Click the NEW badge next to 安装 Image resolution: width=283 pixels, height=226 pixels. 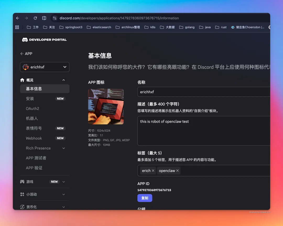pyautogui.click(x=60, y=99)
